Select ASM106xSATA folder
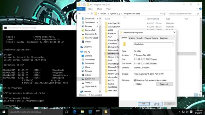This screenshot has width=205, height=115. (x=114, y=27)
